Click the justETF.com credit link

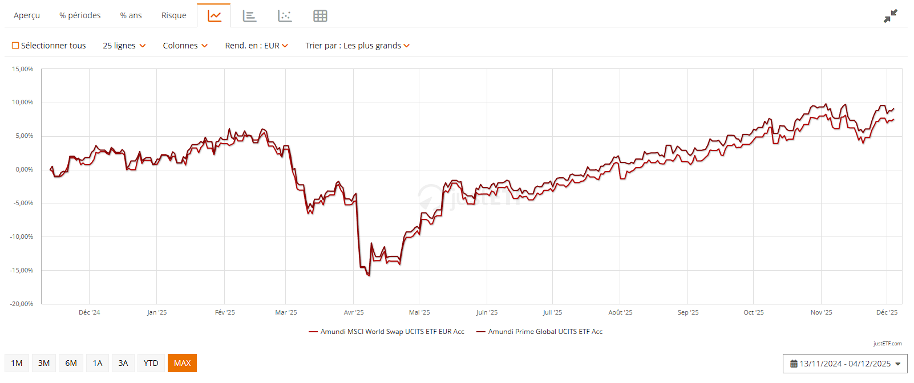point(887,344)
